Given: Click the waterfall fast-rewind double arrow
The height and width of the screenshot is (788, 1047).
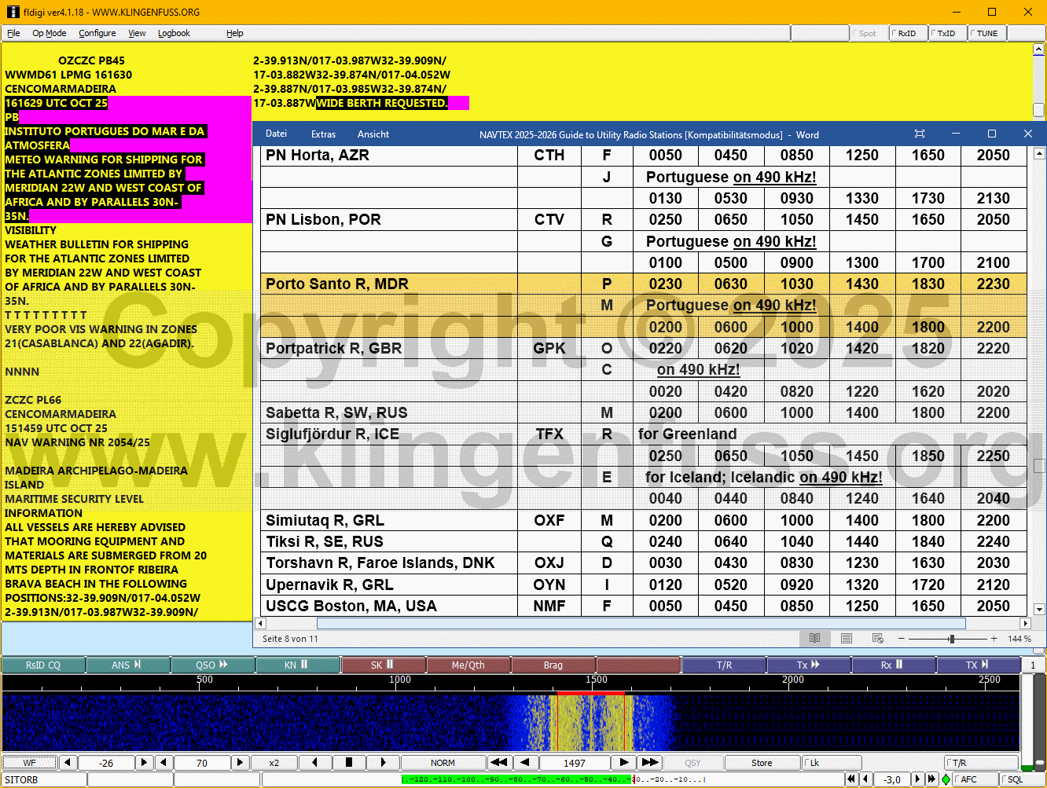Looking at the screenshot, I should (498, 762).
